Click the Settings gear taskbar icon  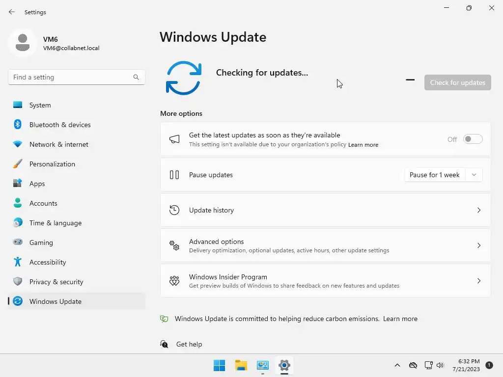coord(284,365)
